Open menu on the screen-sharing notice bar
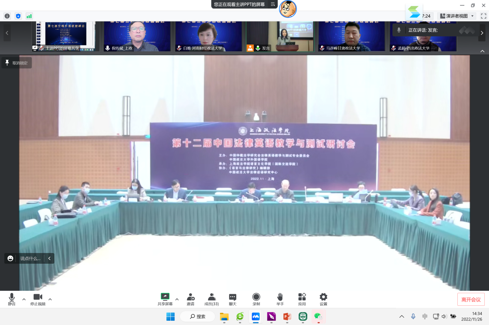 (x=272, y=4)
